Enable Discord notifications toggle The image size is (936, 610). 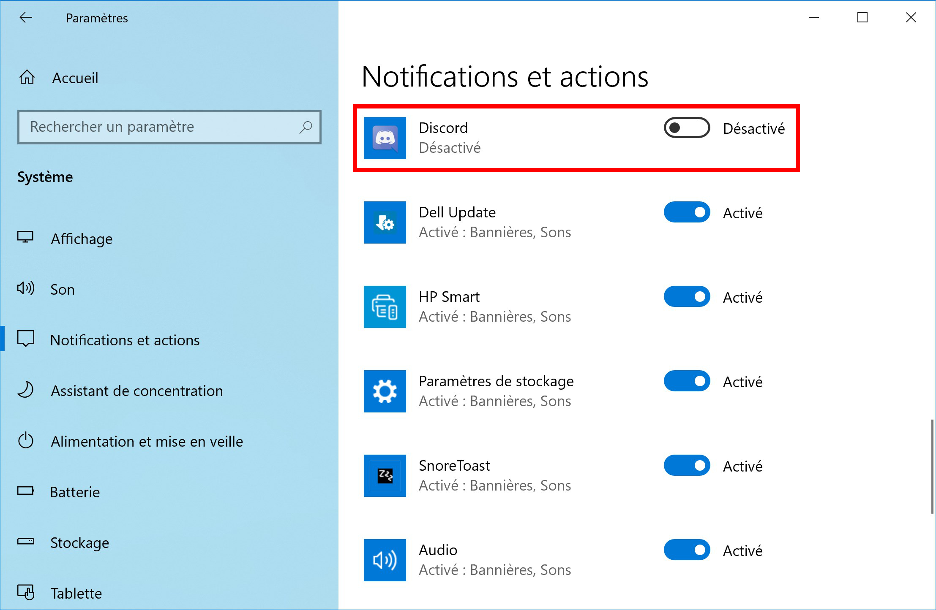coord(687,128)
